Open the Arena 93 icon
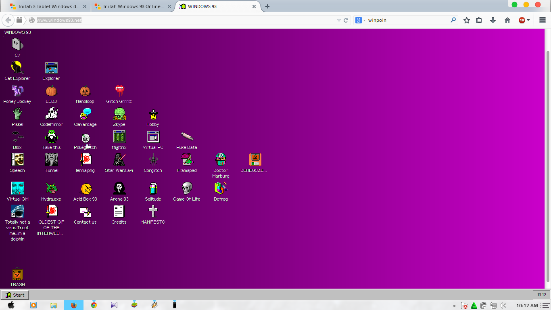Viewport: 551px width, 310px height. point(119,188)
